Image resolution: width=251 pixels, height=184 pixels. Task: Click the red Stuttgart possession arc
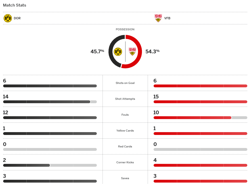click(139, 51)
